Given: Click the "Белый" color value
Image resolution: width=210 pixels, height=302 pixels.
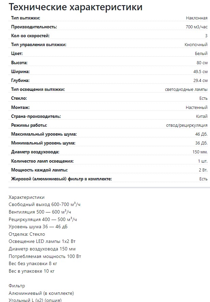Looking at the screenshot, I should tap(201, 54).
